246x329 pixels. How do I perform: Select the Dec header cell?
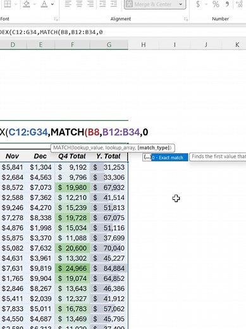(x=40, y=156)
